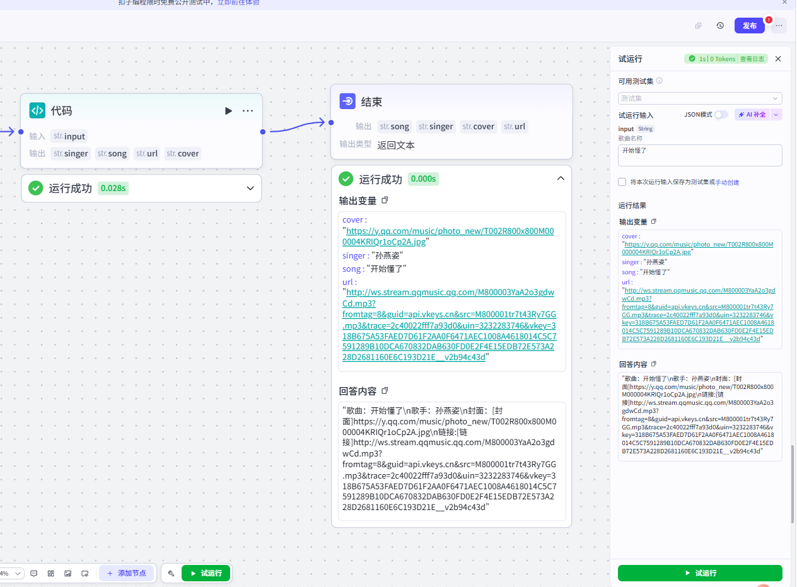Click the image icon in bottom toolbar

tap(68, 573)
